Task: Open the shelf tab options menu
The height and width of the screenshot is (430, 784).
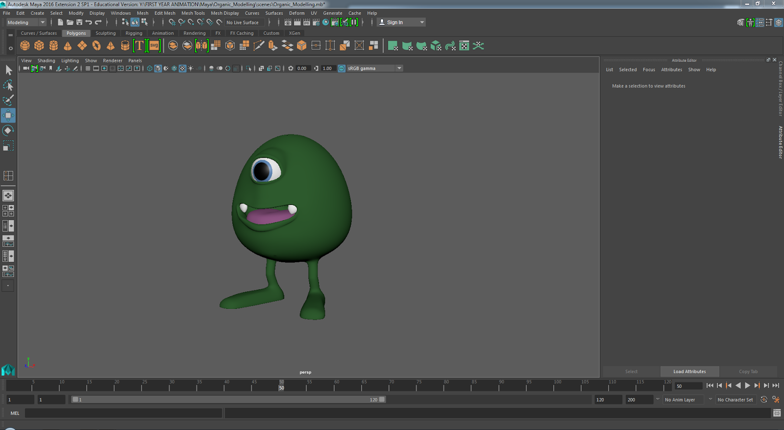Action: (10, 35)
